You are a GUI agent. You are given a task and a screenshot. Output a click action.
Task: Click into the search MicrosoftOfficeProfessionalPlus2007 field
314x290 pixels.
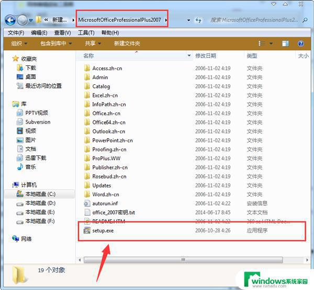pyautogui.click(x=254, y=20)
